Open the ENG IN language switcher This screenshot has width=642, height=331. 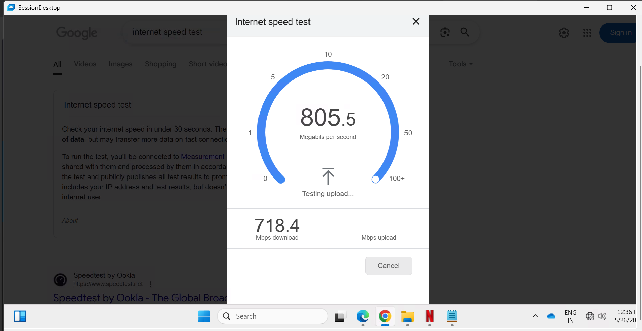571,316
